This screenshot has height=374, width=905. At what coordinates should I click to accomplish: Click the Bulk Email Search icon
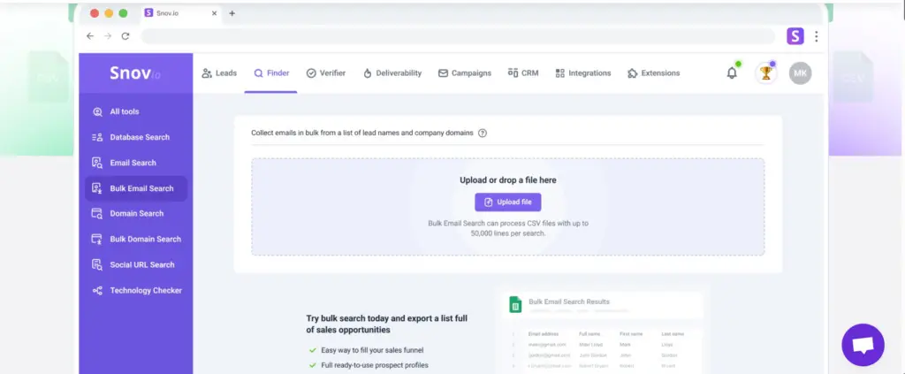pos(97,188)
